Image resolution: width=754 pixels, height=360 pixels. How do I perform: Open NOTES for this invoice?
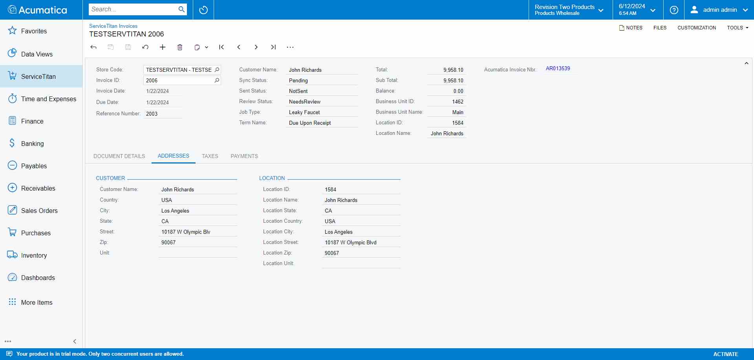coord(631,28)
